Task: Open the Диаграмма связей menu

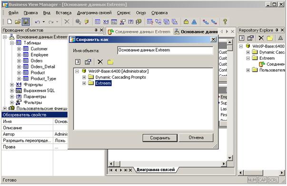Action: 94,13
